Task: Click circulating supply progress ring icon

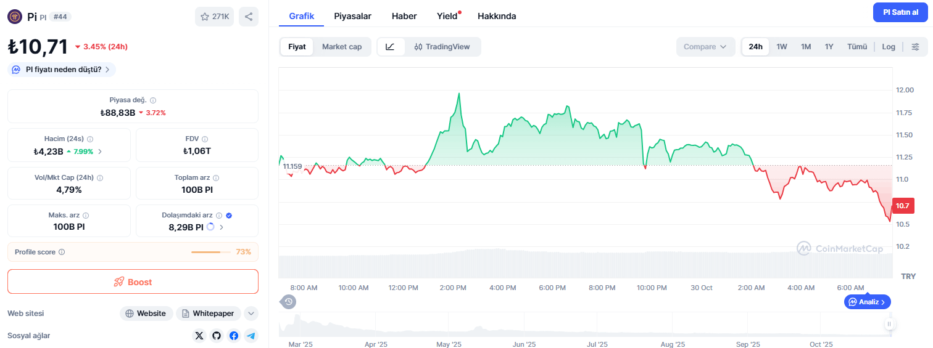Action: (210, 227)
